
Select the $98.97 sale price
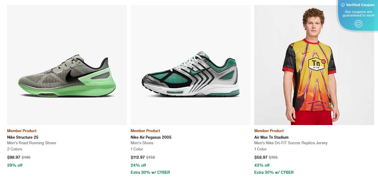(x=13, y=157)
